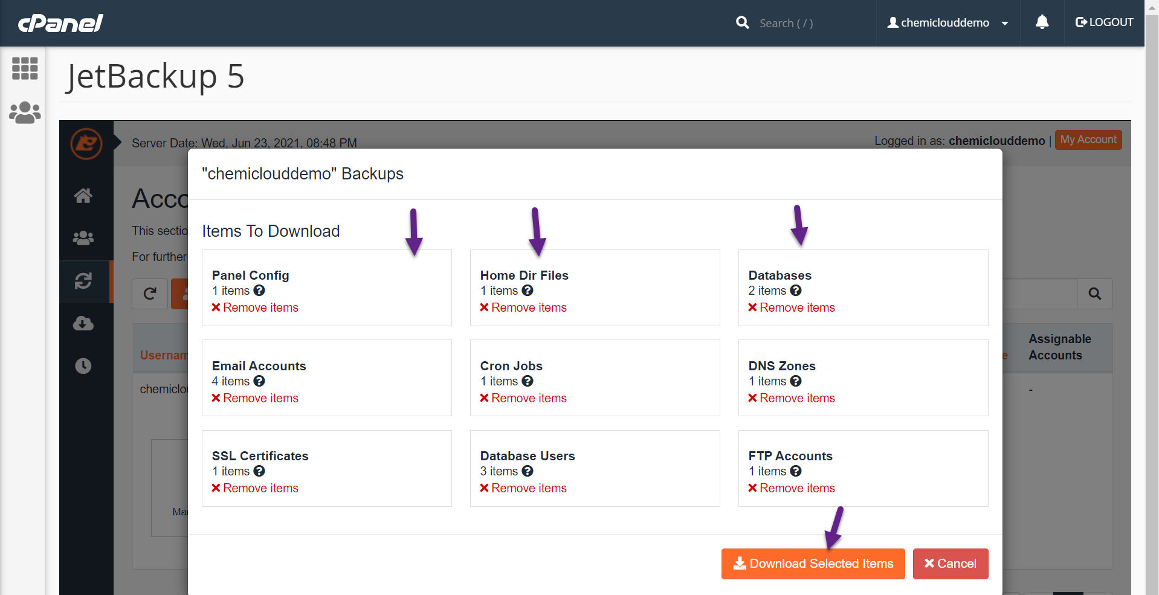Click the User Manager icon in cPanel sidebar
This screenshot has height=595, width=1159.
pyautogui.click(x=25, y=113)
